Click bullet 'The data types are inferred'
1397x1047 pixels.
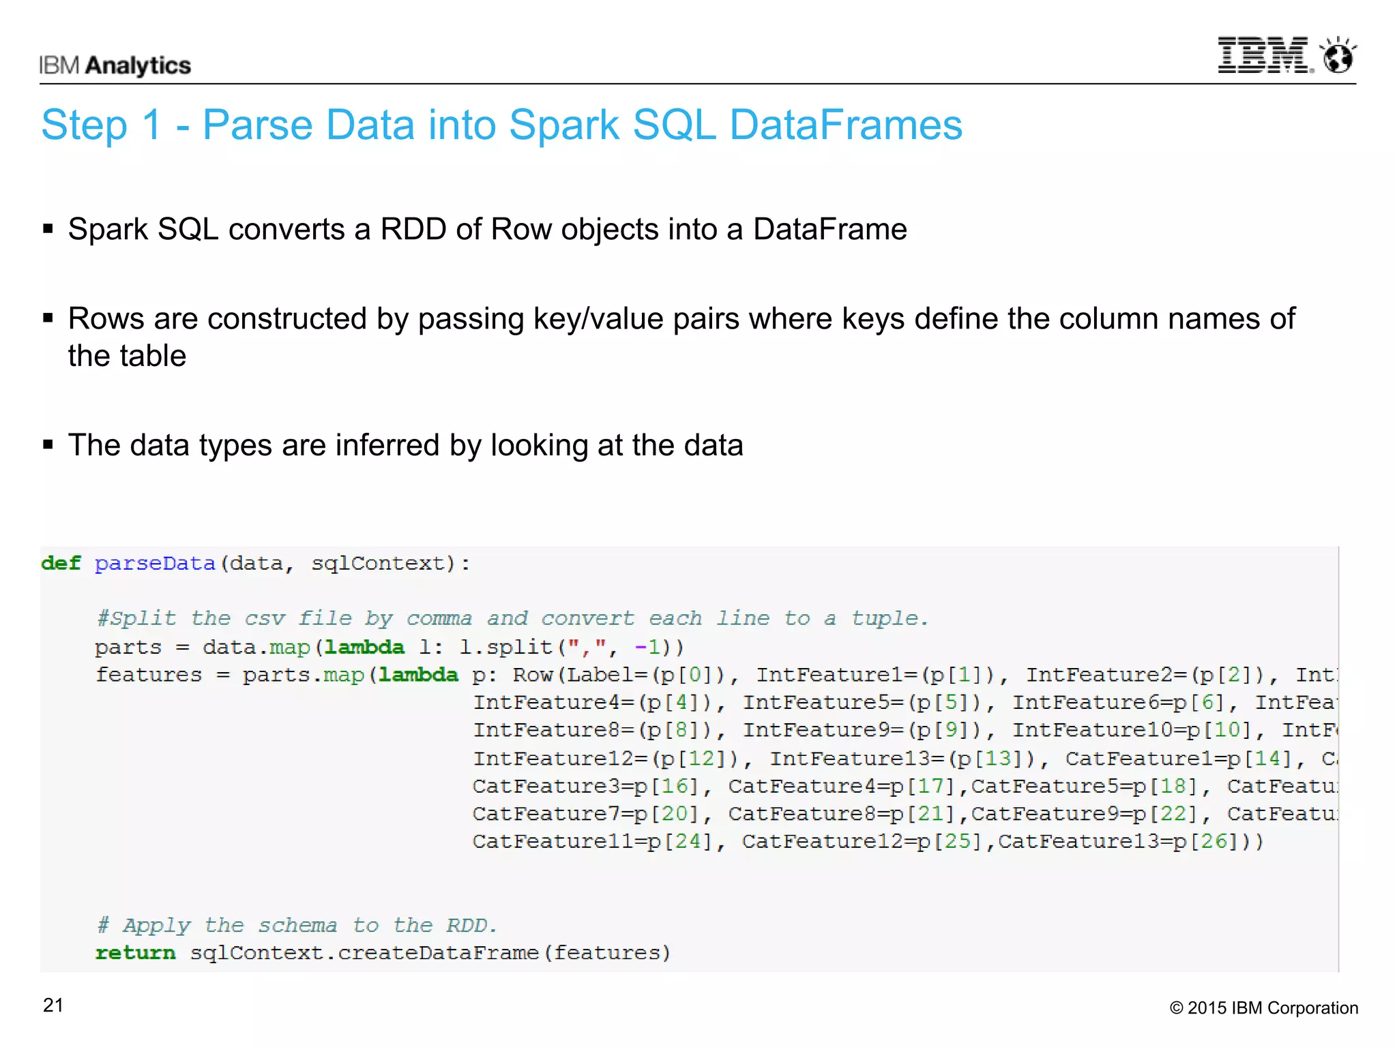coord(405,445)
